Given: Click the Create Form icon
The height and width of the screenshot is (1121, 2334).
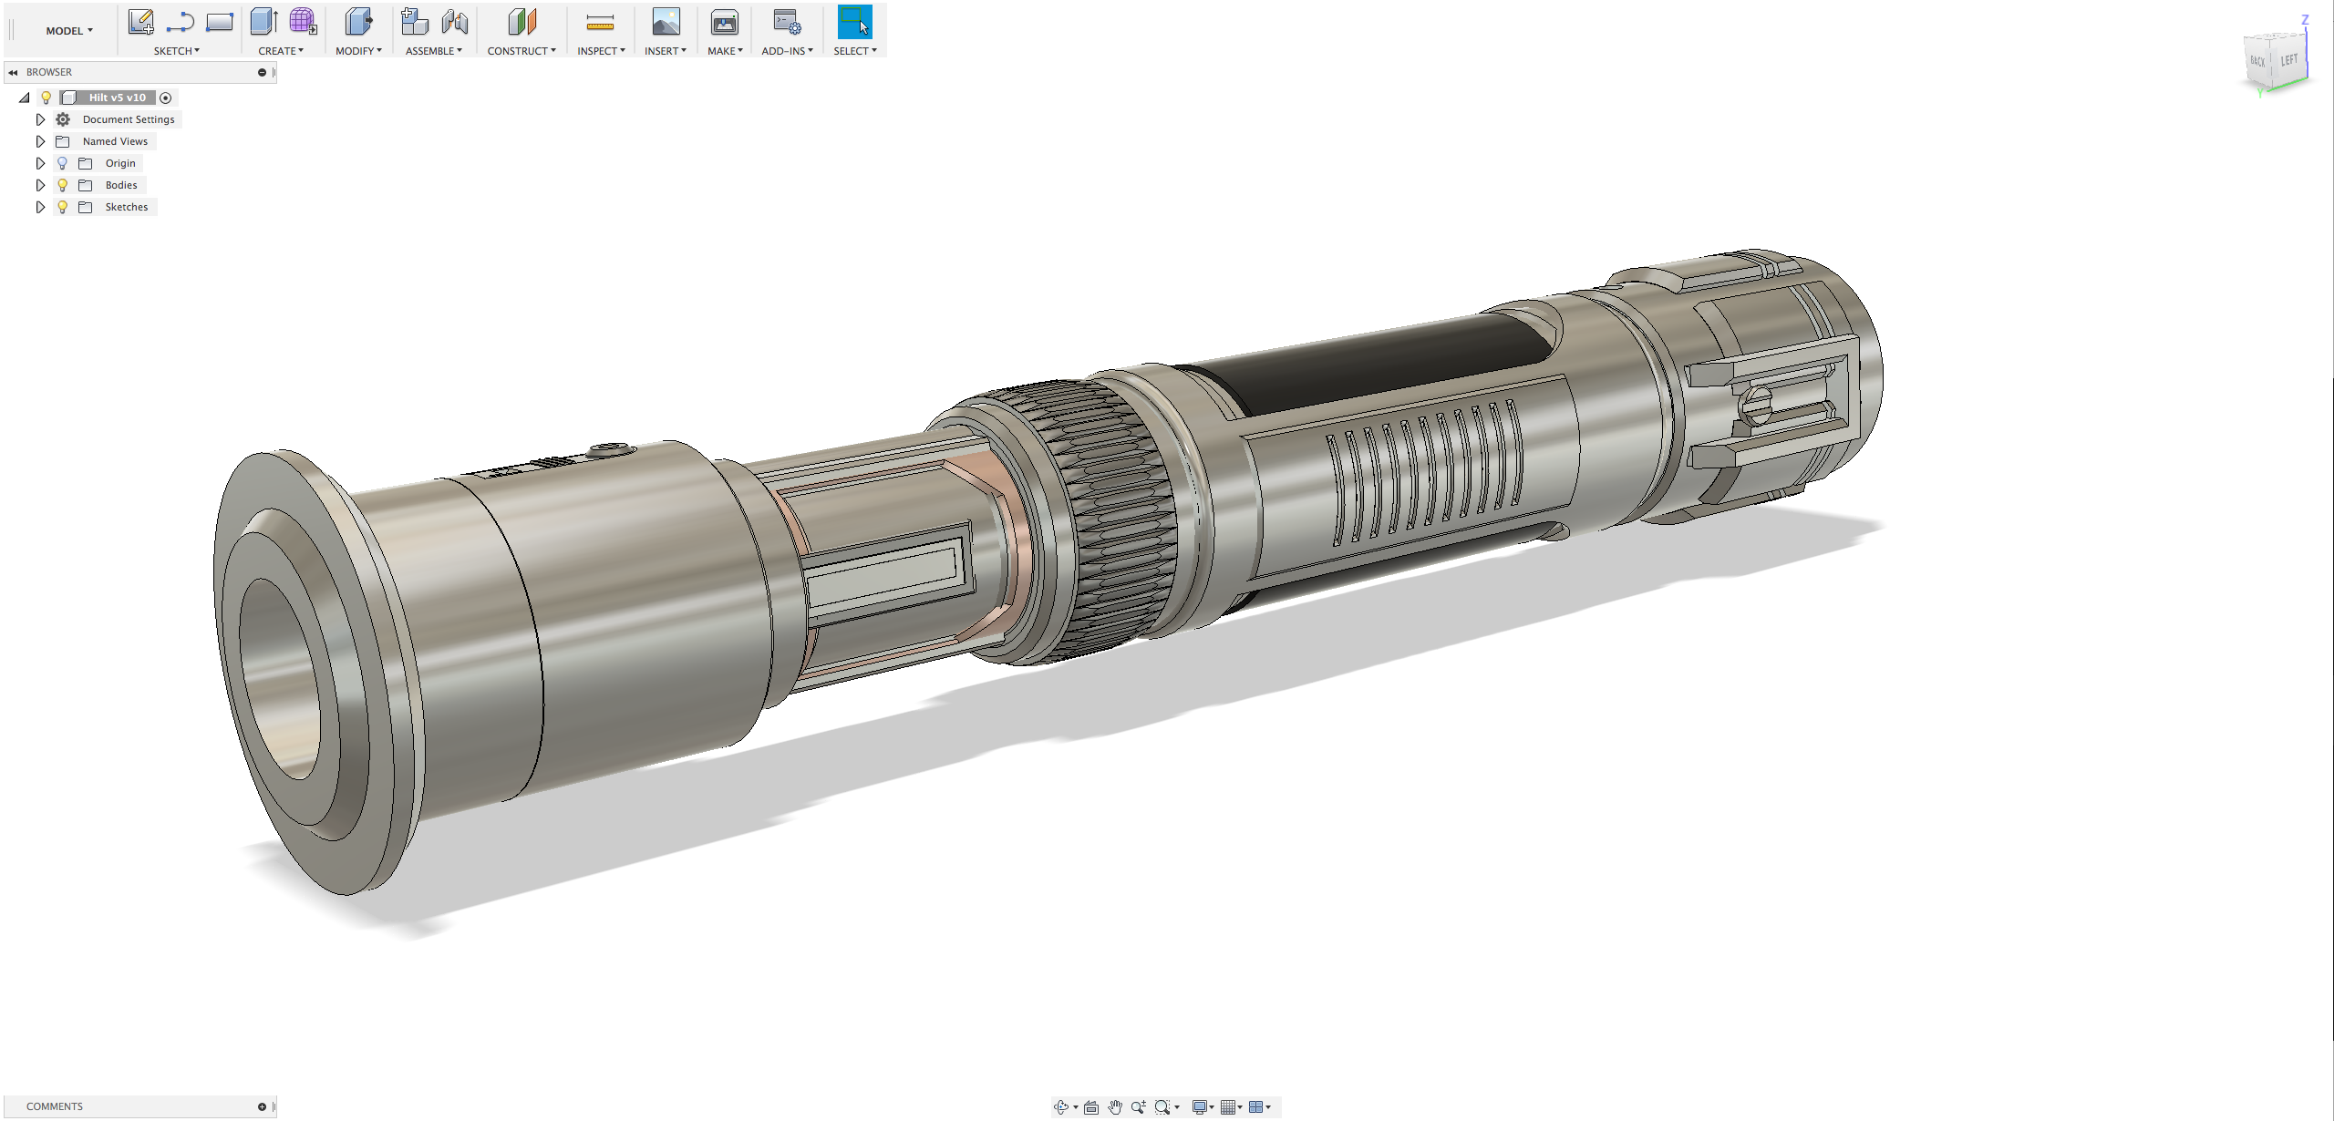Looking at the screenshot, I should pyautogui.click(x=303, y=22).
